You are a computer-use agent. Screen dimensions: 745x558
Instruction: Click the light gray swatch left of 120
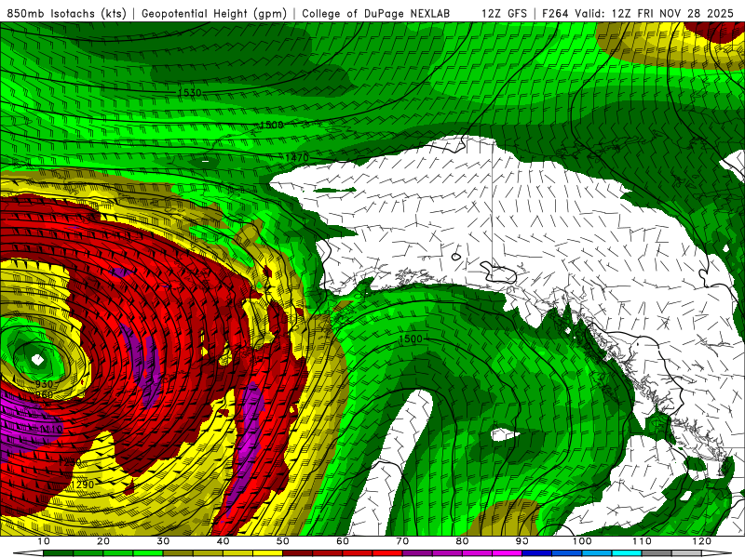point(686,553)
